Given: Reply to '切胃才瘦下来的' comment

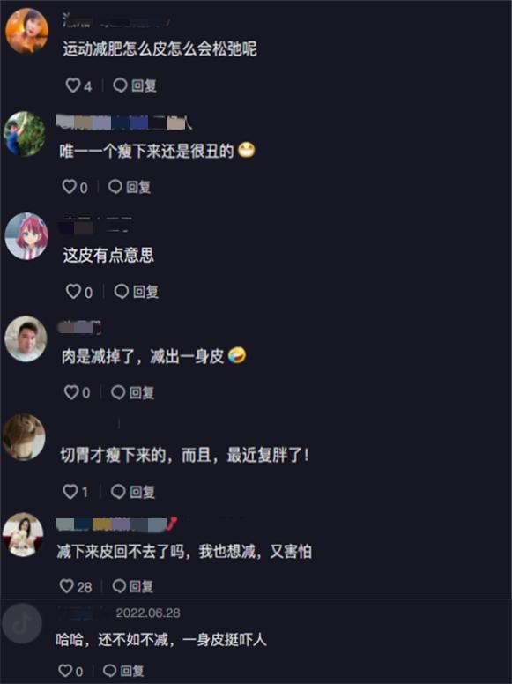Looking at the screenshot, I should tap(133, 492).
